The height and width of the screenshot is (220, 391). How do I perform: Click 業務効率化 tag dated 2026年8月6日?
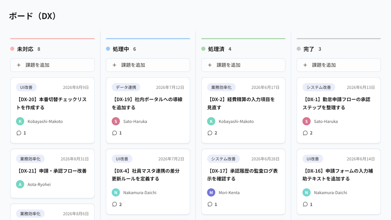[30, 214]
